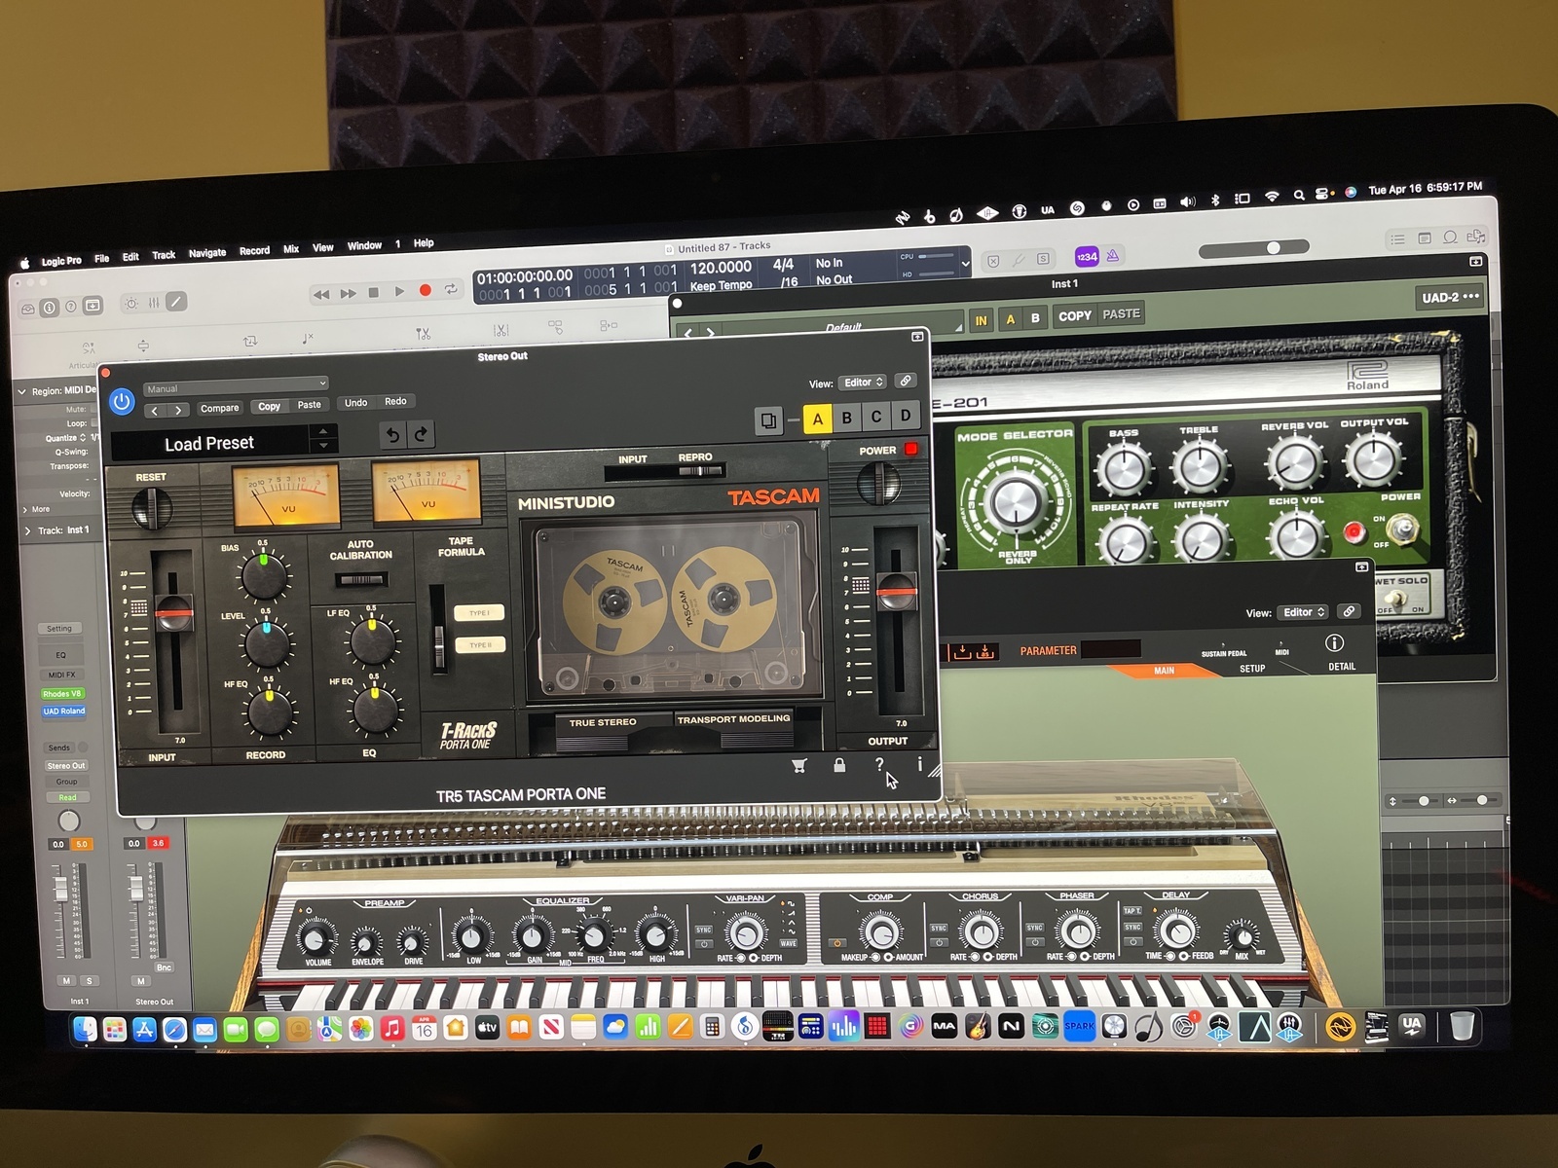Image resolution: width=1558 pixels, height=1168 pixels.
Task: Click COPY in the Roland RE-201 plugin
Action: [x=1075, y=315]
